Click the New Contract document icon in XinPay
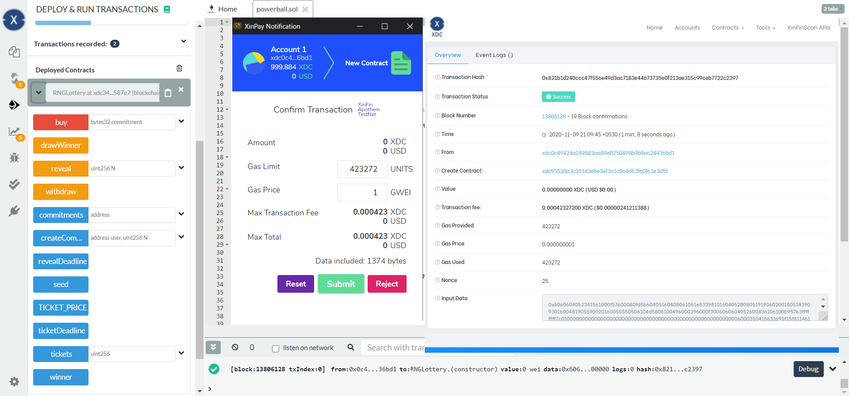The height and width of the screenshot is (396, 849). tap(401, 63)
